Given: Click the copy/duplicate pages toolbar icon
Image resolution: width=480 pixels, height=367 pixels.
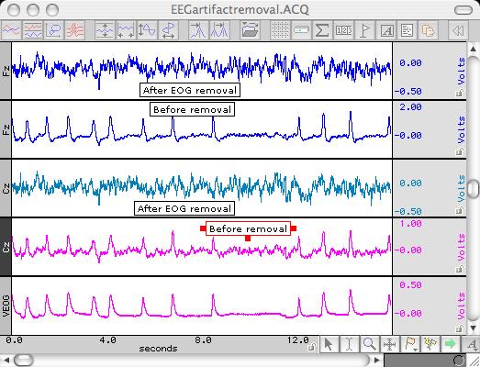Looking at the screenshot, I should [x=428, y=30].
